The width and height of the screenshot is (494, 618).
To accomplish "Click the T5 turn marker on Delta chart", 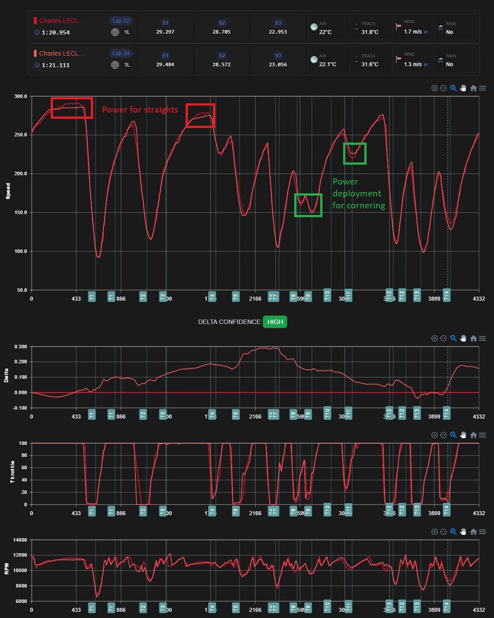I will click(235, 415).
